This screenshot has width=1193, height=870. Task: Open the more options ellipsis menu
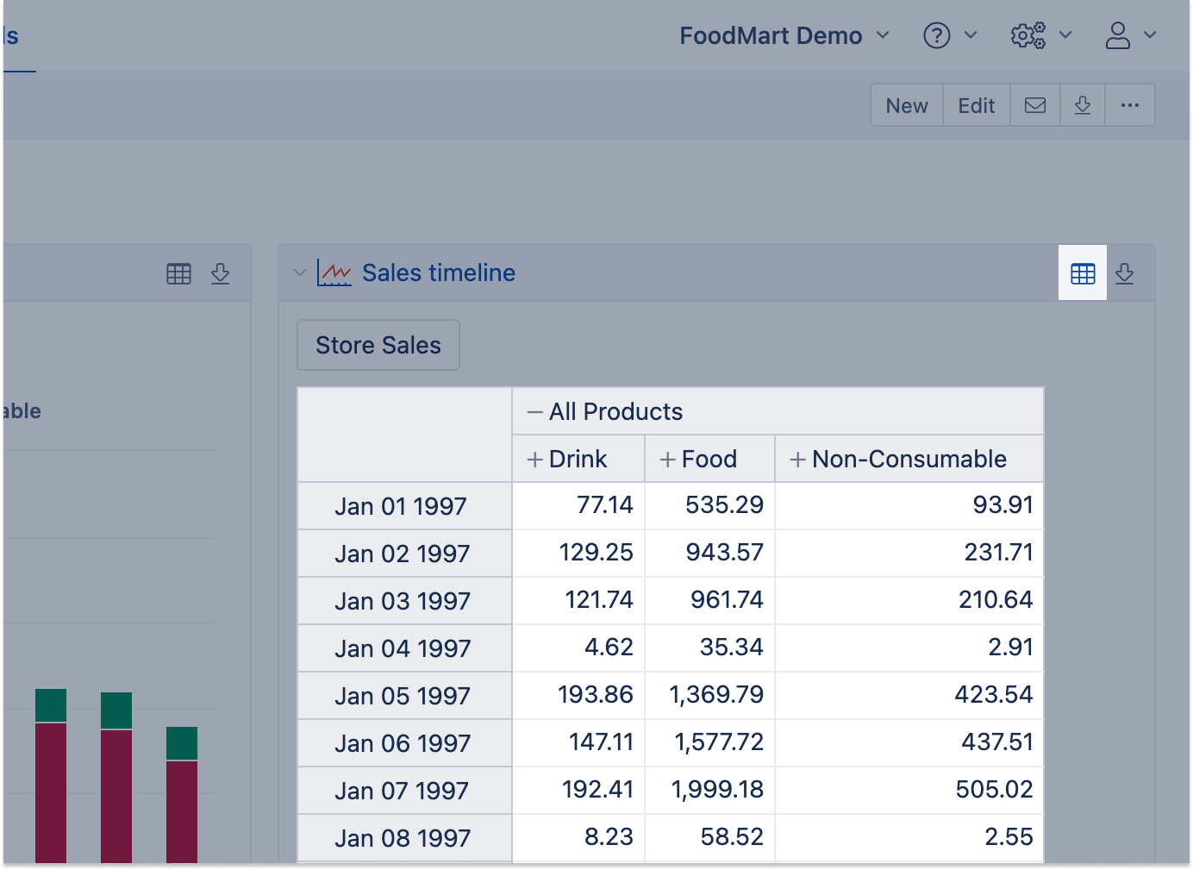(x=1129, y=105)
